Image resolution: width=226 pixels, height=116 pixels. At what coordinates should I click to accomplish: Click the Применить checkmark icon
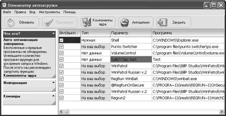(48, 23)
